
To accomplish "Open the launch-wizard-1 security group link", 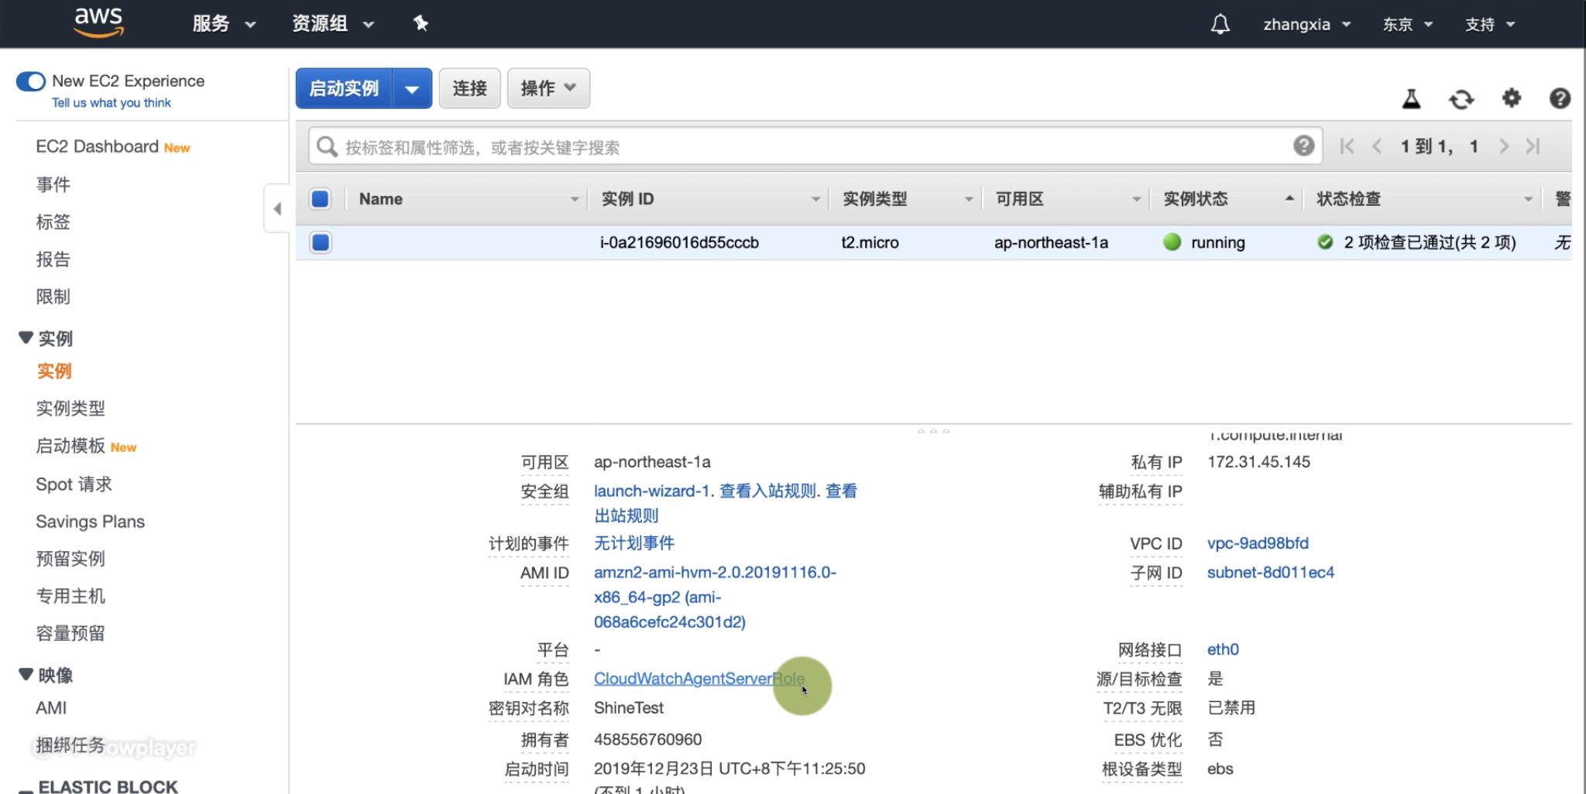I will pyautogui.click(x=651, y=491).
